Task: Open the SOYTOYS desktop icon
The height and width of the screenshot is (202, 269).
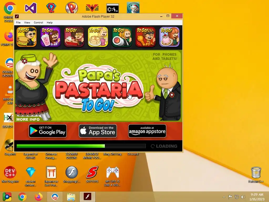Action: click(x=92, y=174)
